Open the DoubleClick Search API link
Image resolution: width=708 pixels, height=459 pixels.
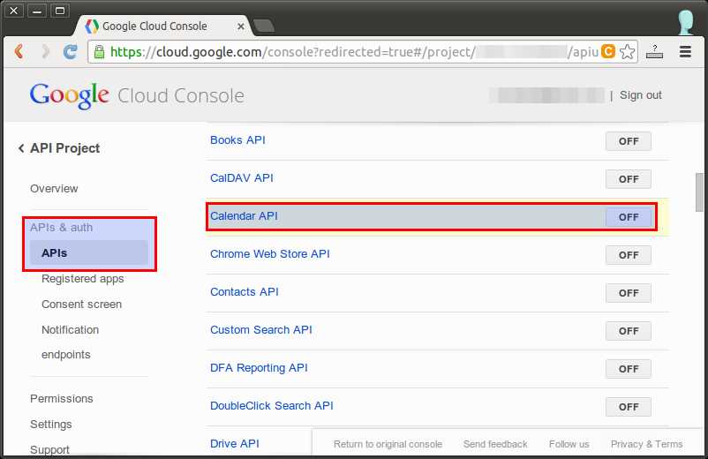click(x=272, y=405)
